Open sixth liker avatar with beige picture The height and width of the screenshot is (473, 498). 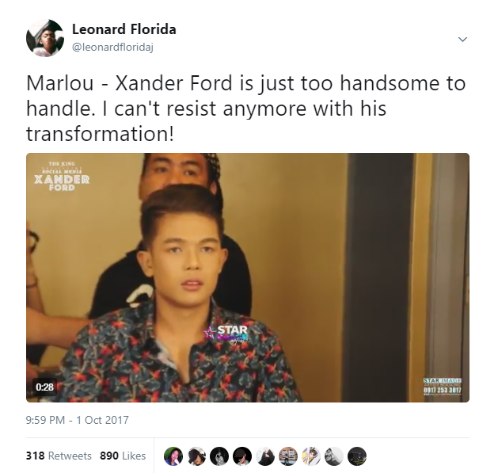coord(288,456)
